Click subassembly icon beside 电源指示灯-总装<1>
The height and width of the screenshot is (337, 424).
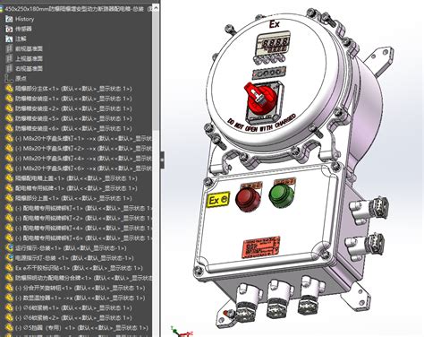click(9, 258)
